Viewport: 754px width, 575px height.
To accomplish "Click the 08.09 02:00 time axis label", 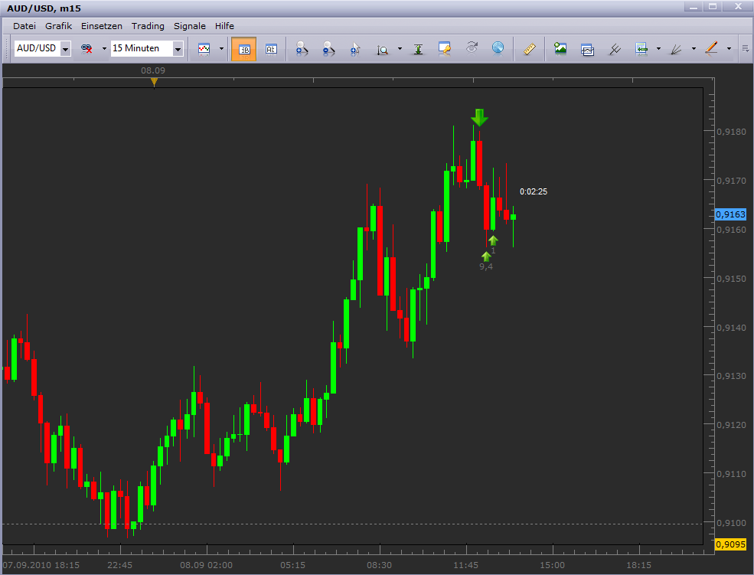I will [206, 565].
